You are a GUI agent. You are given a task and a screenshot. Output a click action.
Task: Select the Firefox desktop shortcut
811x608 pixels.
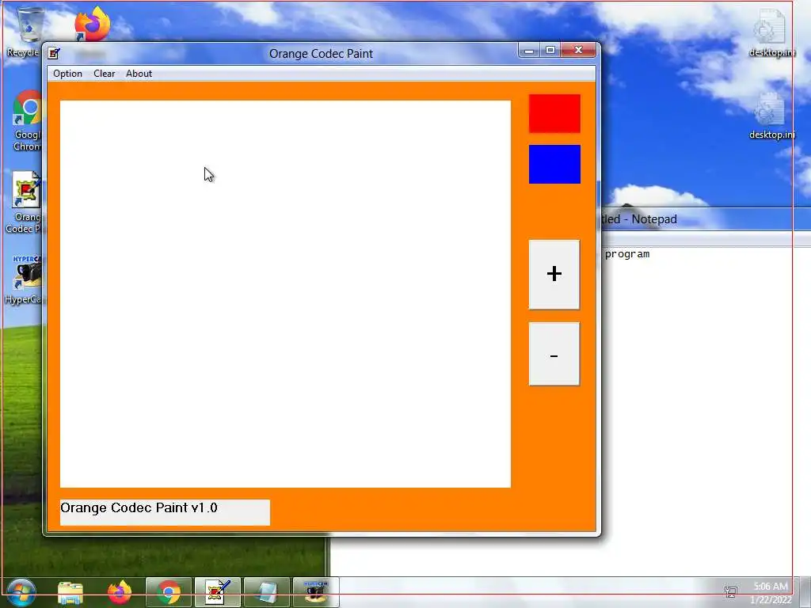coord(92,25)
